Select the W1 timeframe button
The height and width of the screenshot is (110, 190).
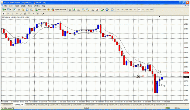coord(147,10)
